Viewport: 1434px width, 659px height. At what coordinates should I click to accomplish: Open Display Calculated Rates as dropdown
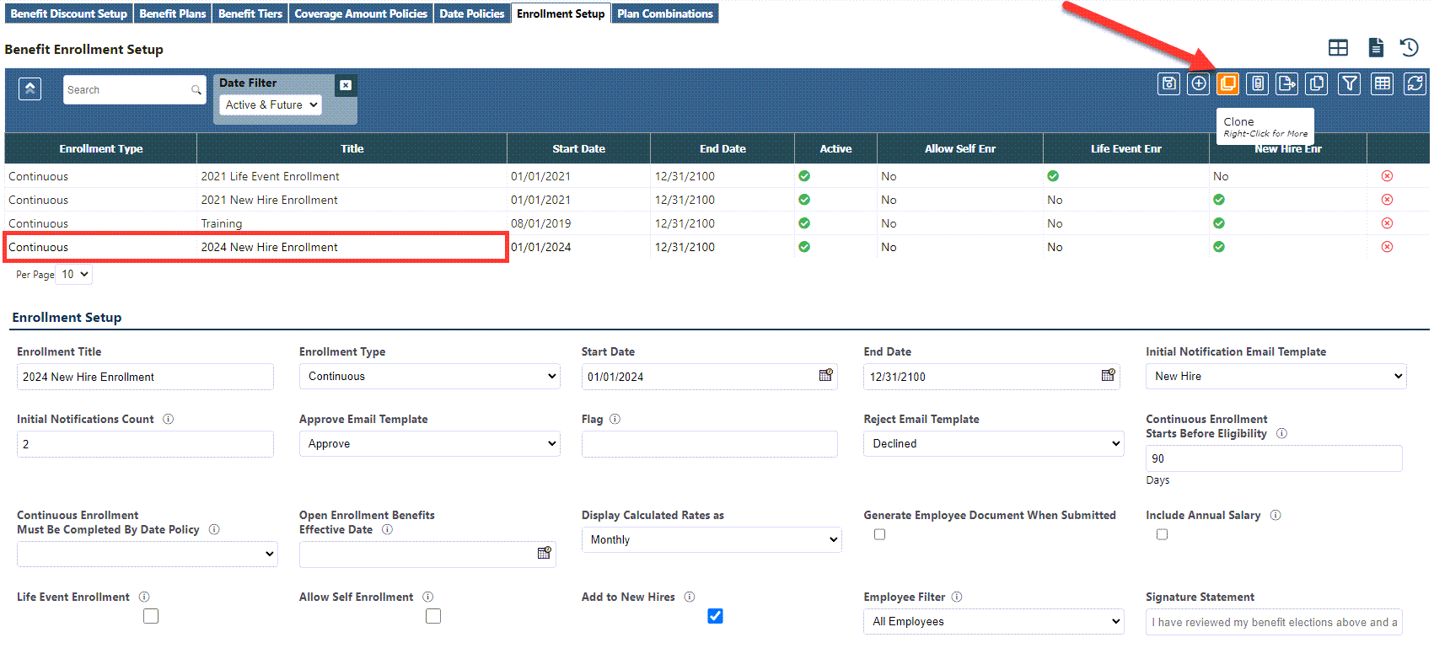pyautogui.click(x=712, y=540)
